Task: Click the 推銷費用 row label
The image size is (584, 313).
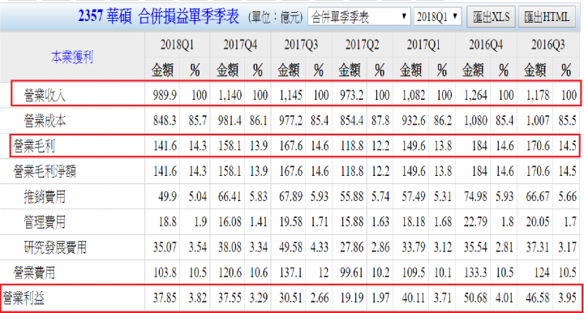Action: click(x=45, y=196)
